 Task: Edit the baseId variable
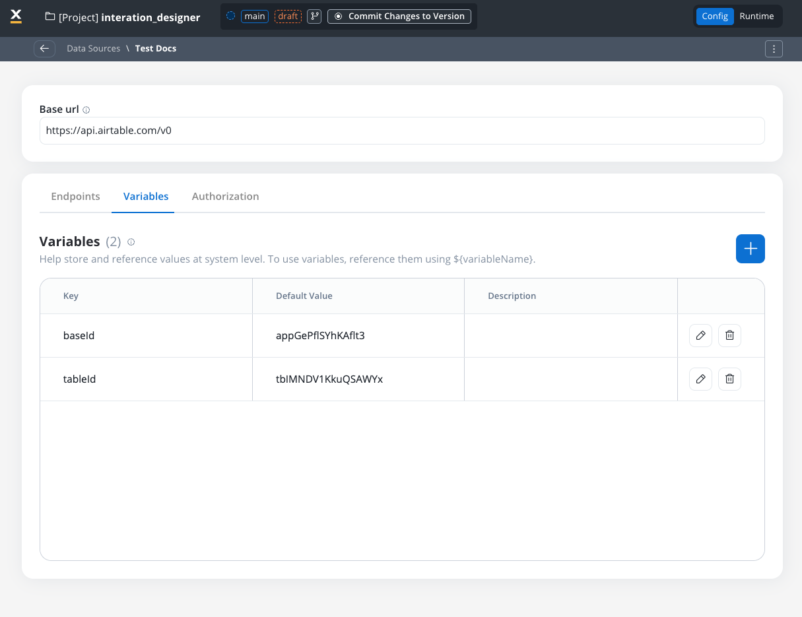coord(700,335)
